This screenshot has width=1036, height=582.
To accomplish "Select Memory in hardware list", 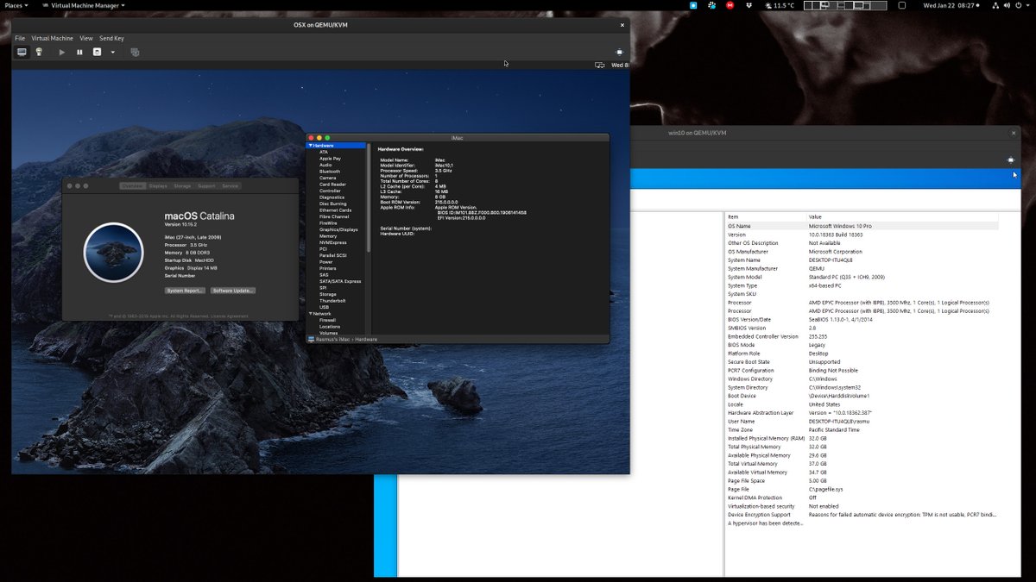I will 328,236.
